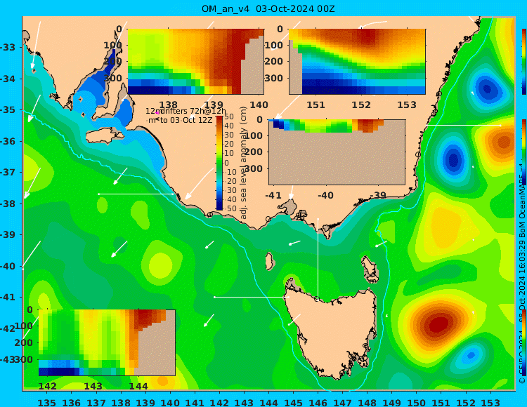
Task: Open the depth section inset spanning 142 to 144
Action: coord(108,342)
